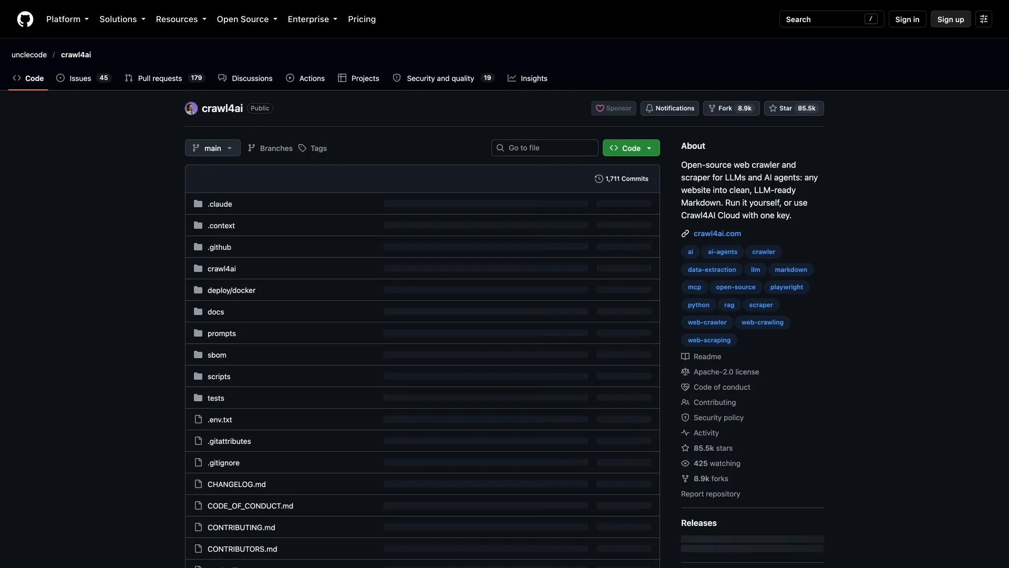Click the Readme book icon
The height and width of the screenshot is (568, 1009).
point(685,357)
